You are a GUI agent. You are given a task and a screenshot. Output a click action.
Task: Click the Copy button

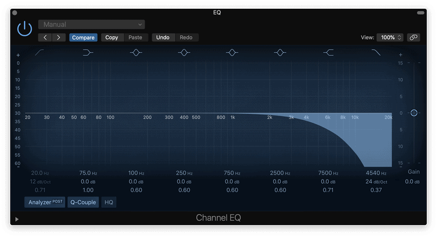(112, 37)
